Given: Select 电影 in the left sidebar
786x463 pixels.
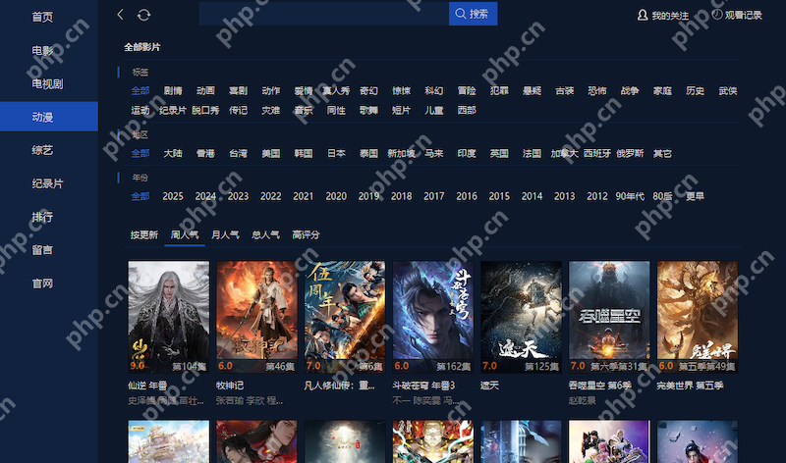Looking at the screenshot, I should (42, 50).
